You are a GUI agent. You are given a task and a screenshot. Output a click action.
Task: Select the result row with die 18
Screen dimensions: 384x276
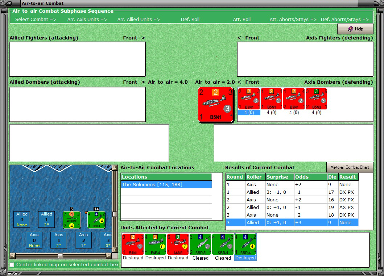(x=292, y=215)
